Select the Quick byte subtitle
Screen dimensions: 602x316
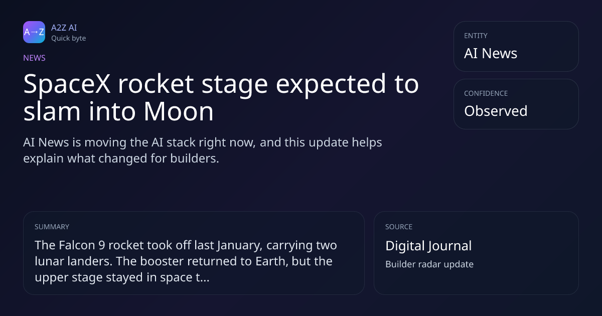click(x=68, y=38)
